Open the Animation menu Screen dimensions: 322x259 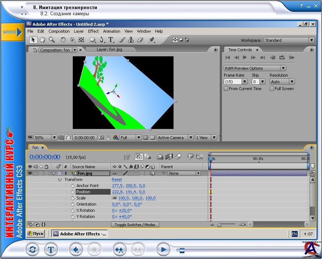coord(111,31)
